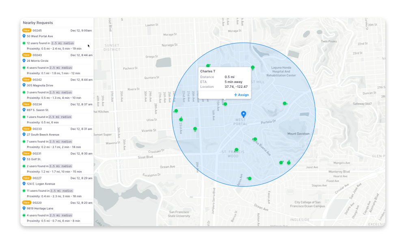
Task: Click green status dot beside 7 users found
Action: (24, 142)
